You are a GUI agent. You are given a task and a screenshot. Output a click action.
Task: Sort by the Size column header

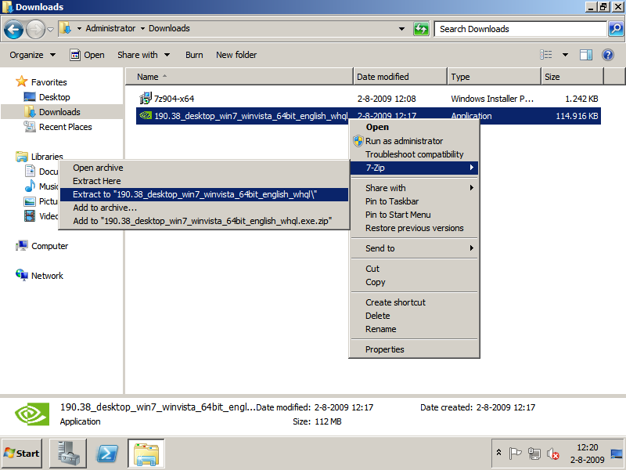(572, 77)
